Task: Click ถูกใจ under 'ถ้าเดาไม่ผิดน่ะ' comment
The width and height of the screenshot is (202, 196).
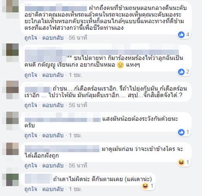Action: coord(31,189)
